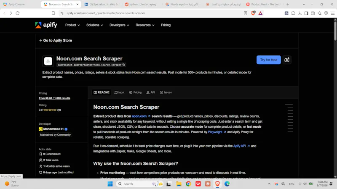Click the rating stars in the sidebar
This screenshot has width=337, height=189.
[50, 110]
